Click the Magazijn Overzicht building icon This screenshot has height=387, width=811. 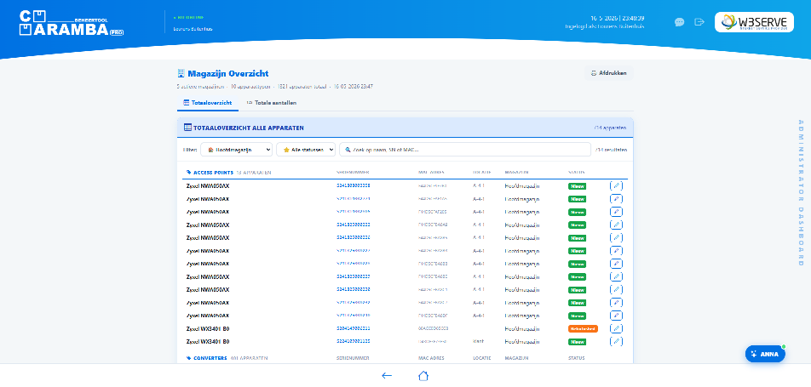pyautogui.click(x=181, y=73)
